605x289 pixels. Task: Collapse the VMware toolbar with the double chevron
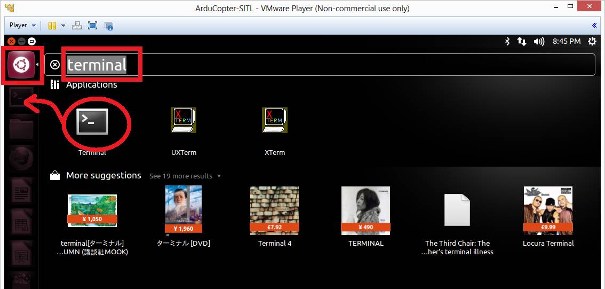click(594, 25)
